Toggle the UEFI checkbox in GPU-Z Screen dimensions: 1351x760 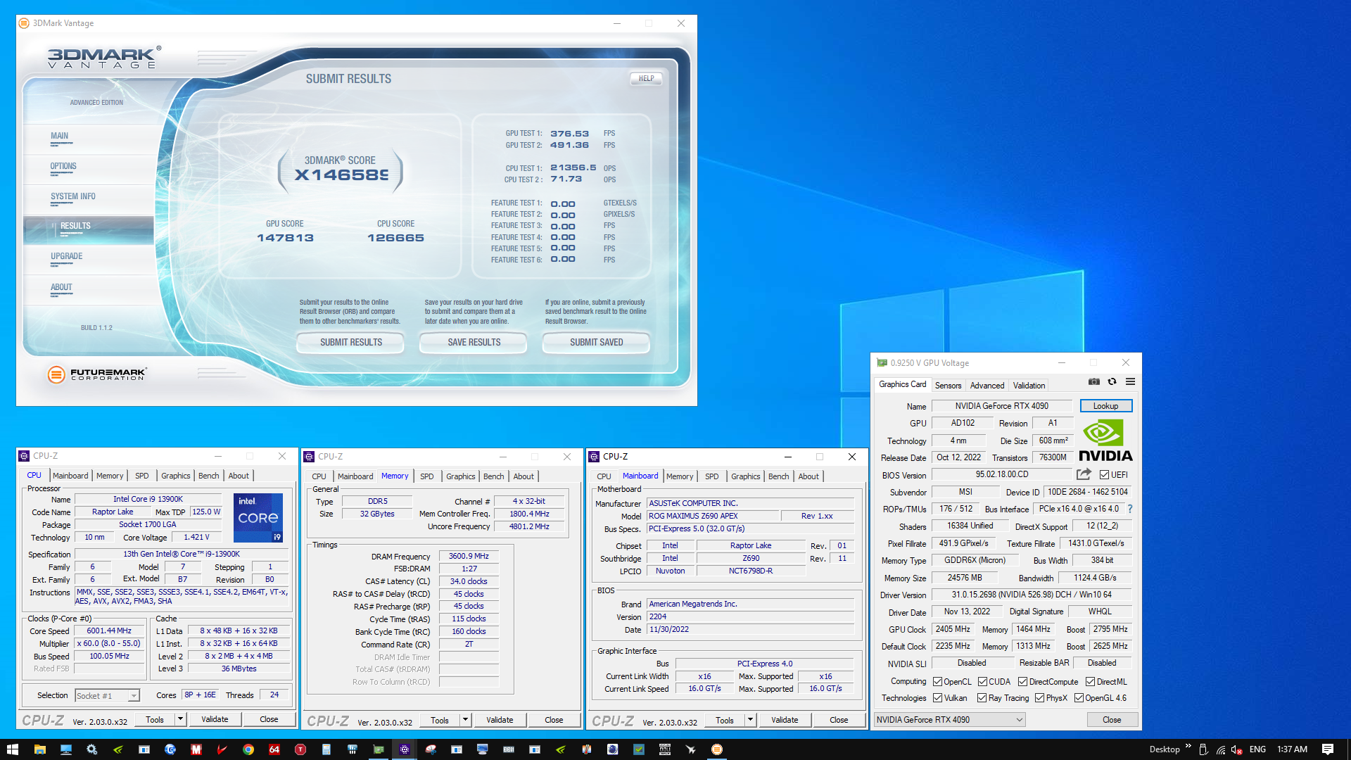click(1104, 474)
